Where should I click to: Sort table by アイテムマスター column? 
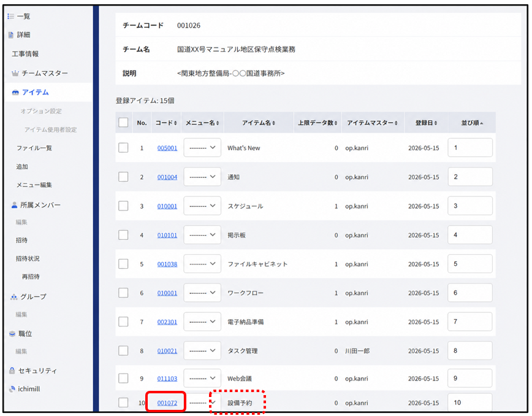coord(372,123)
